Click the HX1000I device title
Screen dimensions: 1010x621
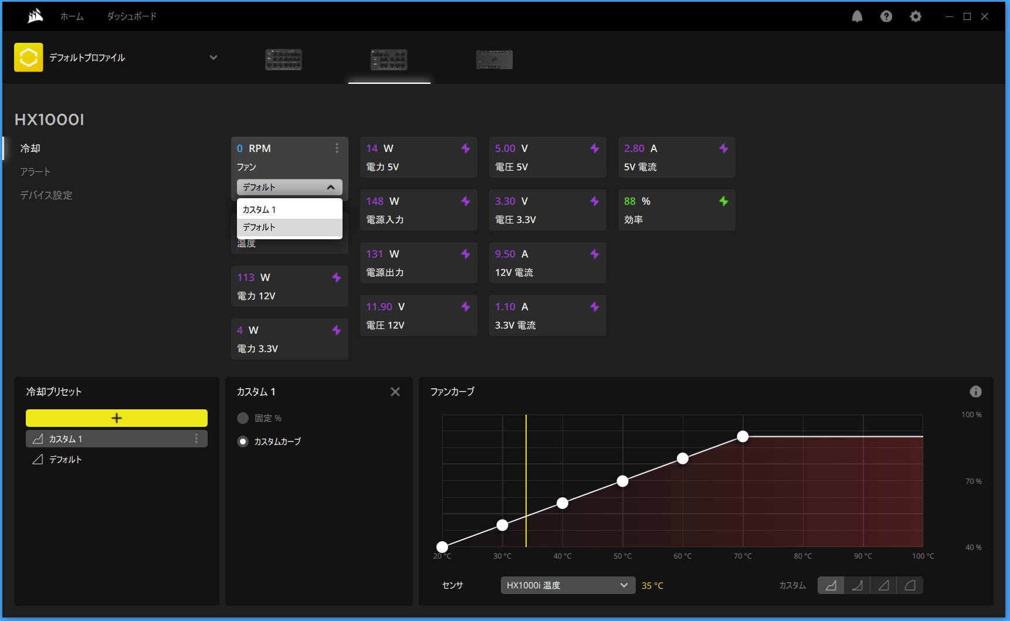pos(49,120)
